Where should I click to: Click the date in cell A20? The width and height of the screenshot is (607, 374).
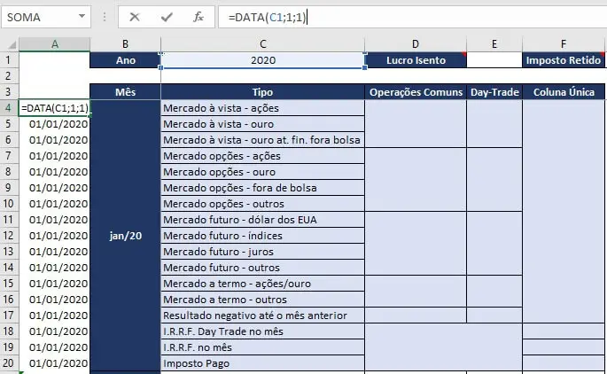pos(55,363)
